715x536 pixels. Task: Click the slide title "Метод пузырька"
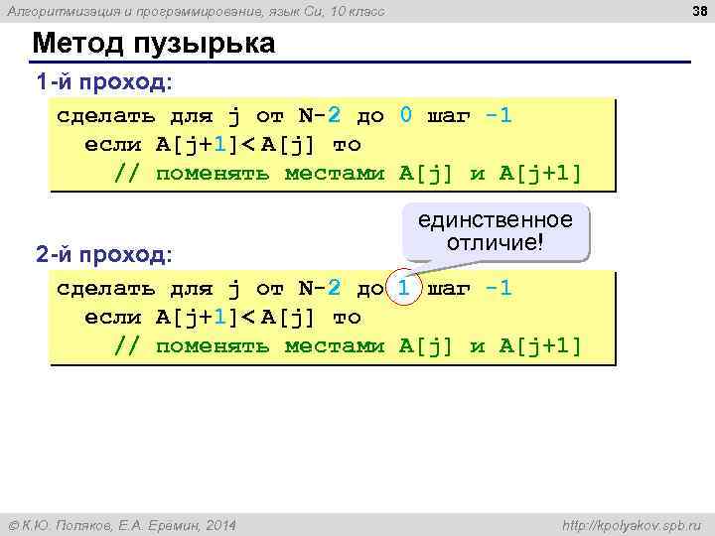click(x=154, y=44)
